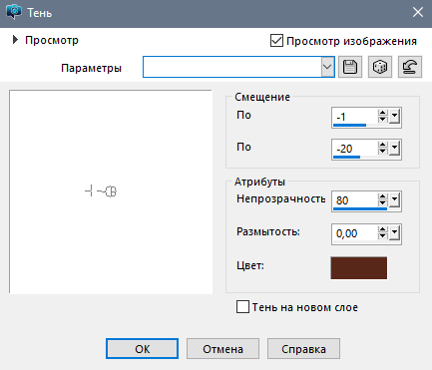This screenshot has height=370, width=432.
Task: Decrease the -20 offset value with down arrow
Action: click(383, 152)
